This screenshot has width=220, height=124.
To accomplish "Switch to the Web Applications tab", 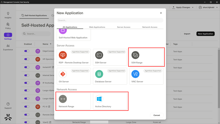I will pos(97,27).
